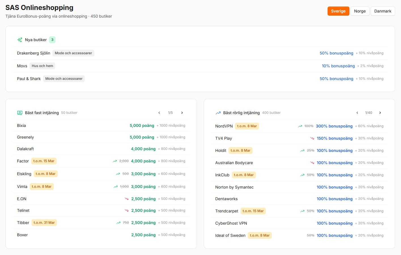Click the red down-trend icon on the Telinet row
This screenshot has height=255, width=401.
(127, 210)
